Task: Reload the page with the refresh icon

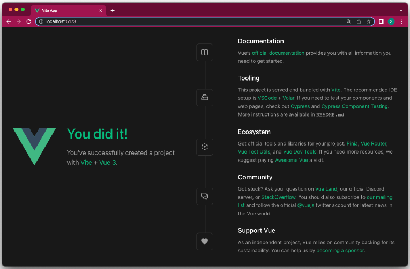Action: (x=29, y=21)
